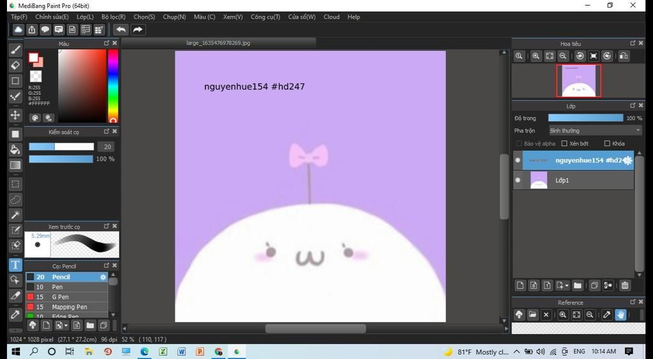Click the Redo arrow

point(138,29)
